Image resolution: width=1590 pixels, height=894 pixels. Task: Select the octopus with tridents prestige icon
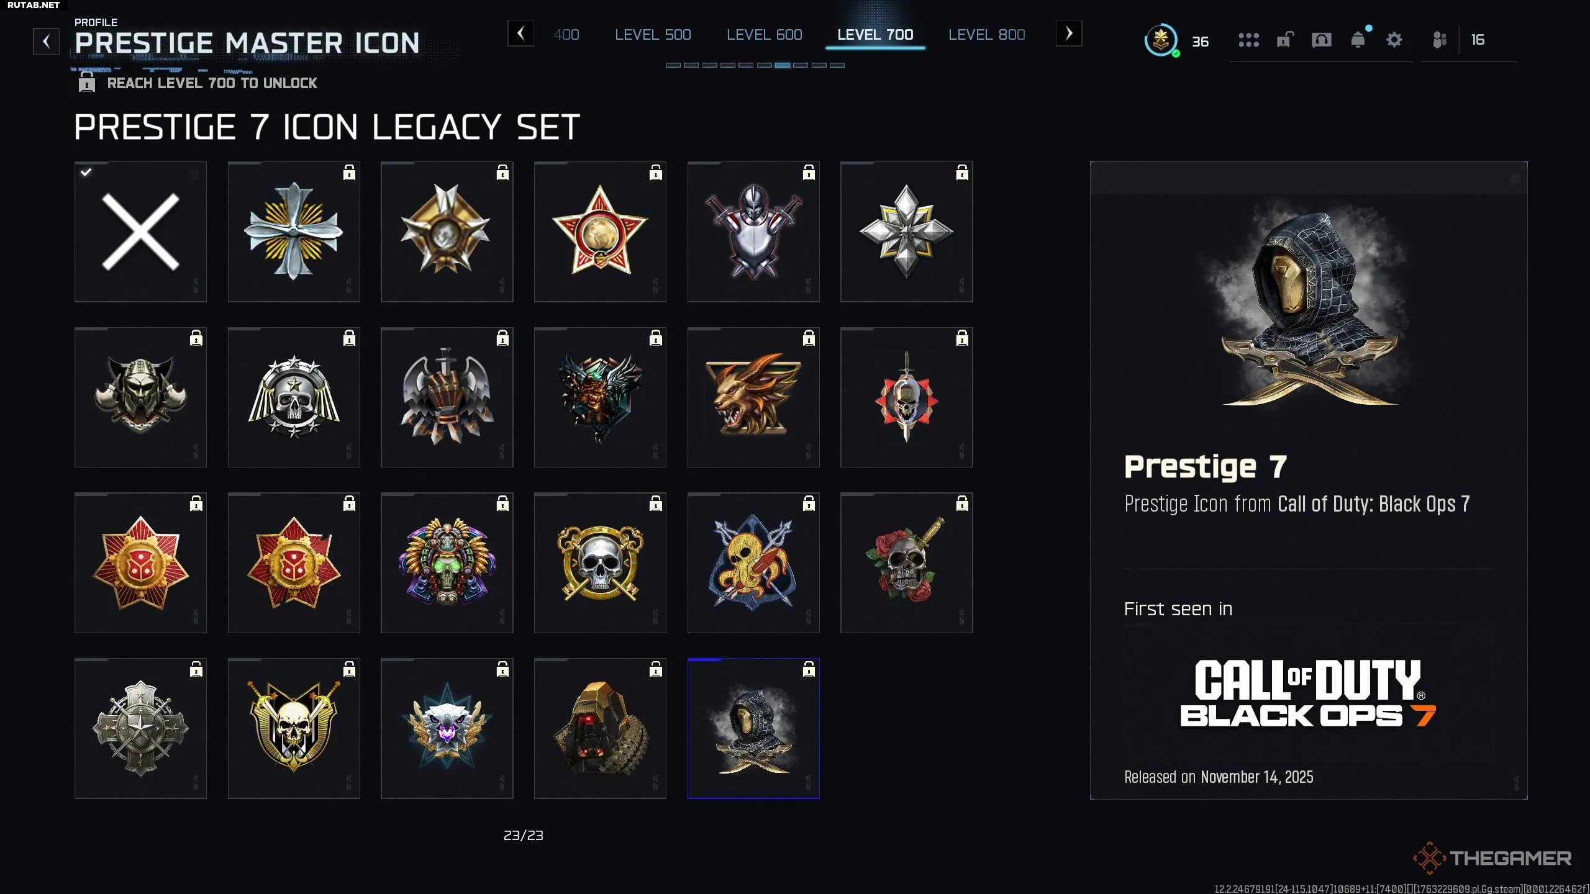pyautogui.click(x=753, y=563)
